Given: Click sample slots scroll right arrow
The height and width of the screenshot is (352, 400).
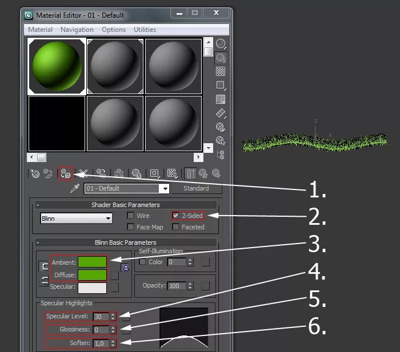Looking at the screenshot, I should tap(198, 157).
